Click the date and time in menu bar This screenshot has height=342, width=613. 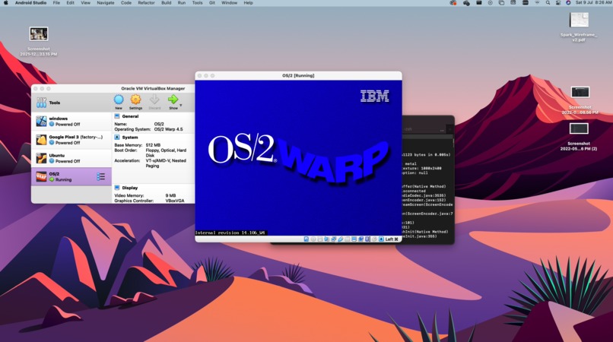(594, 3)
